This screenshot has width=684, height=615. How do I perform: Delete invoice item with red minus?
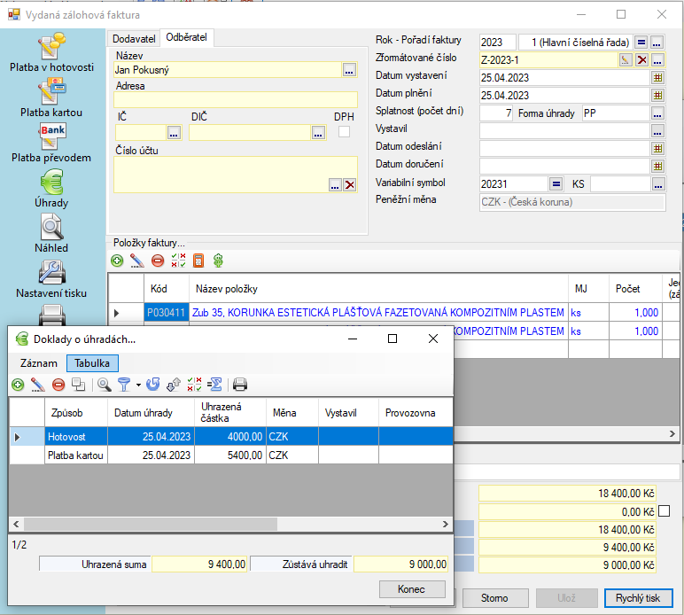(x=158, y=261)
